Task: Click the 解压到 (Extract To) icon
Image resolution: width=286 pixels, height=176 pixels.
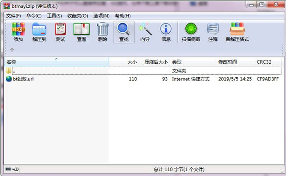Action: [39, 32]
